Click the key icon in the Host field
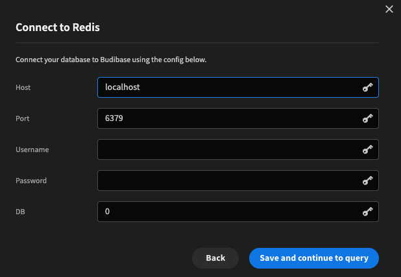This screenshot has width=401, height=277. [367, 87]
